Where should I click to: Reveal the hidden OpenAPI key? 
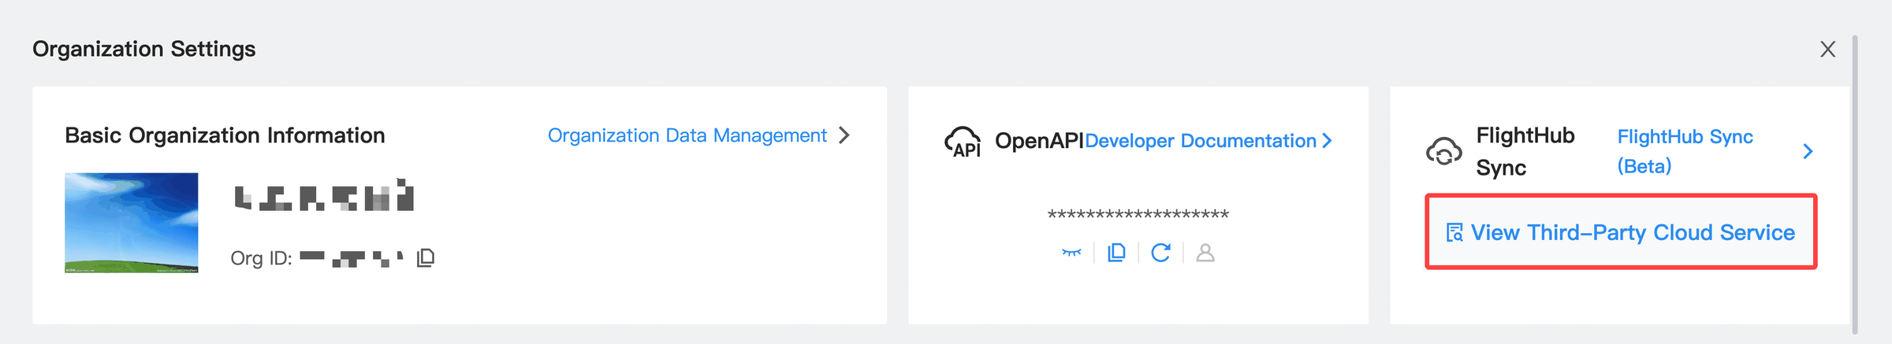pyautogui.click(x=1071, y=253)
